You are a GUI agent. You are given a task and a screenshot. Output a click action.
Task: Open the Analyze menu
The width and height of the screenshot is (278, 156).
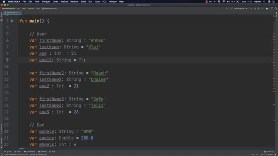click(x=64, y=2)
